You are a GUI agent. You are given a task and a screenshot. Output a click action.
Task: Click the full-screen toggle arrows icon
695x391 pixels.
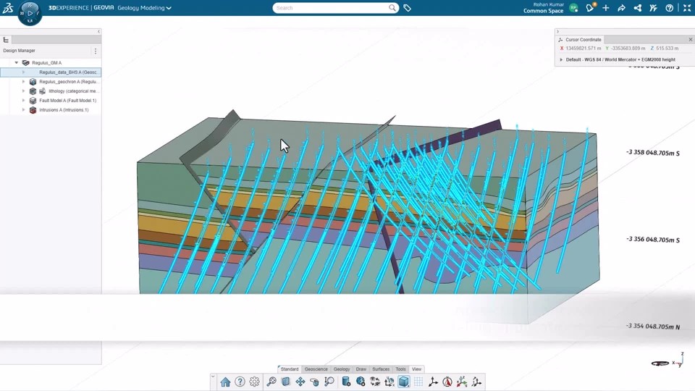point(686,8)
